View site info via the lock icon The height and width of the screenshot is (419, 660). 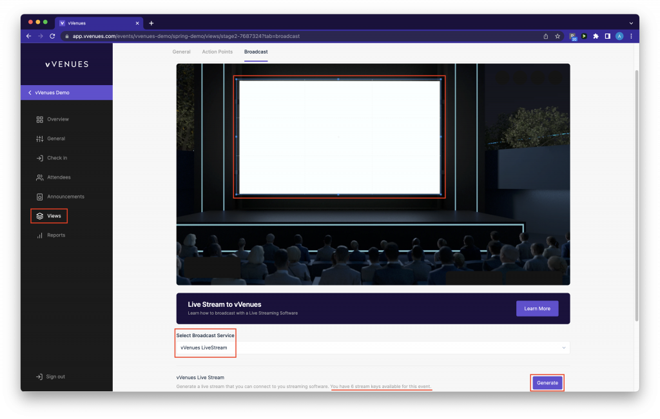[66, 36]
